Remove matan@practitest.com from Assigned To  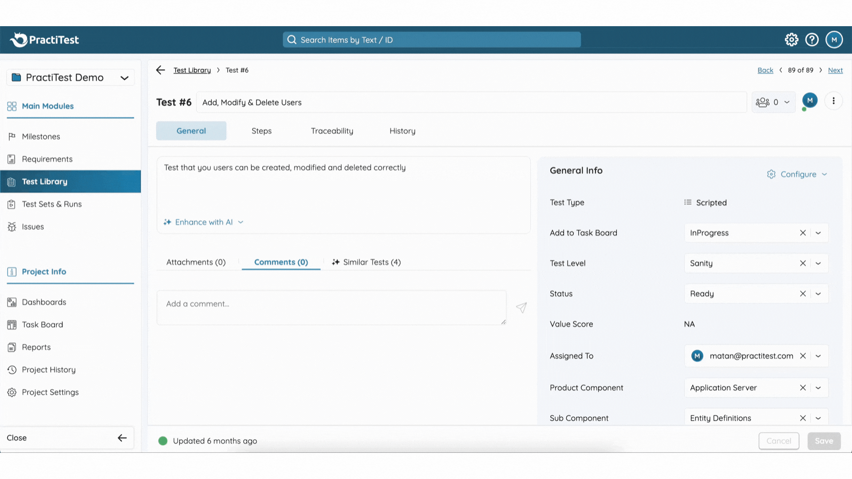[803, 356]
